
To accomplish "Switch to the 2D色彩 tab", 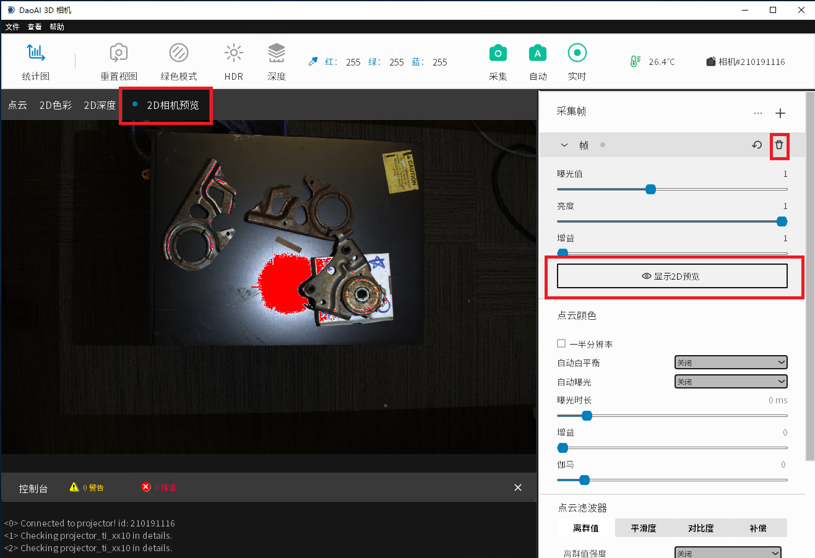I will [x=56, y=105].
